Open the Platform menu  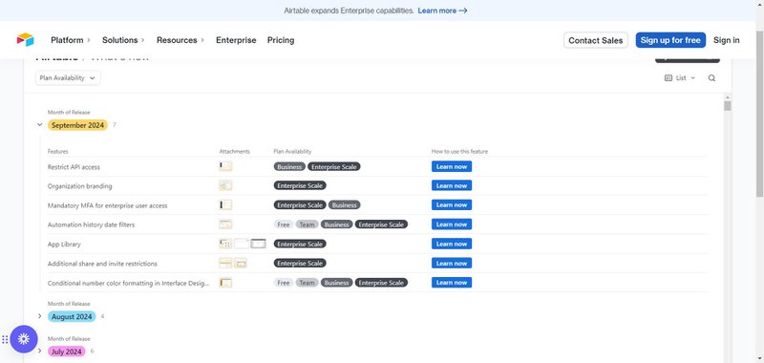coord(71,40)
